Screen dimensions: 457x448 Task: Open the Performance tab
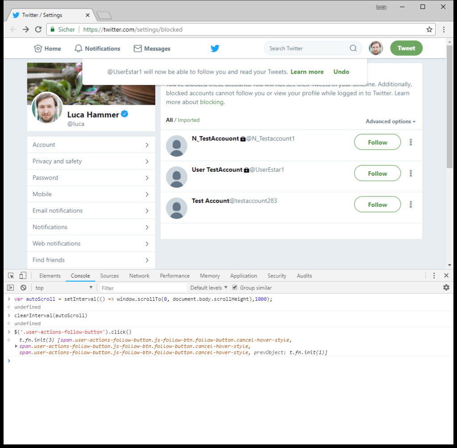pyautogui.click(x=174, y=276)
